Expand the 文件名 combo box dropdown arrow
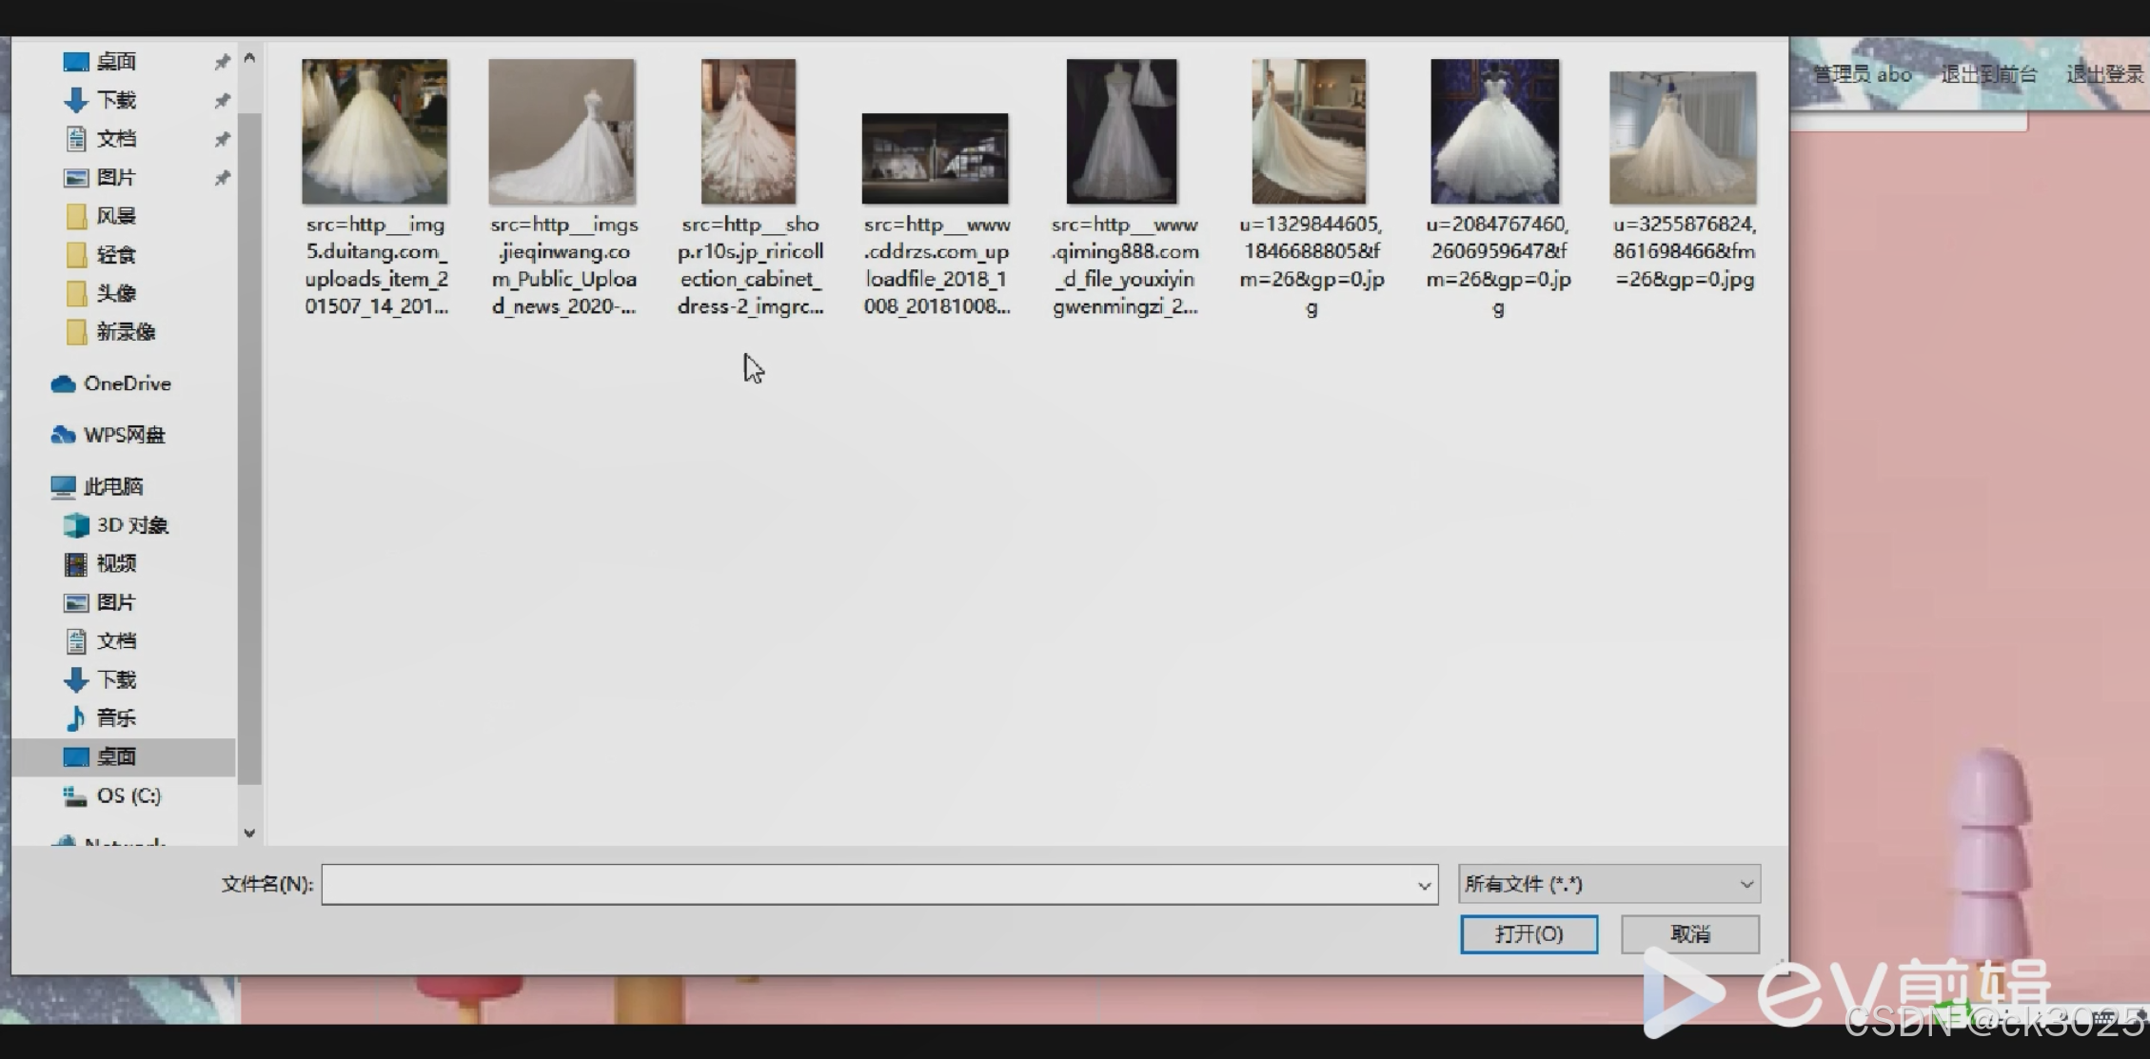Viewport: 2150px width, 1059px height. pos(1424,885)
